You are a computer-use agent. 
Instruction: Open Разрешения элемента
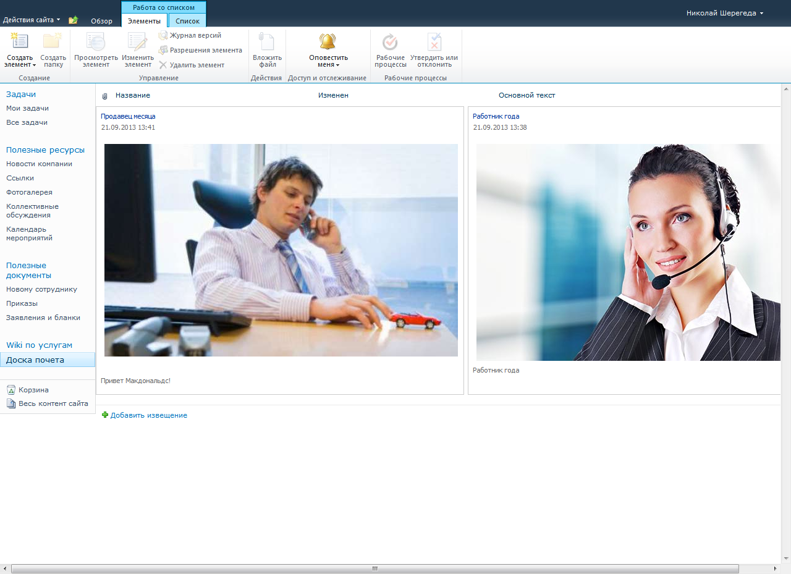tap(200, 50)
